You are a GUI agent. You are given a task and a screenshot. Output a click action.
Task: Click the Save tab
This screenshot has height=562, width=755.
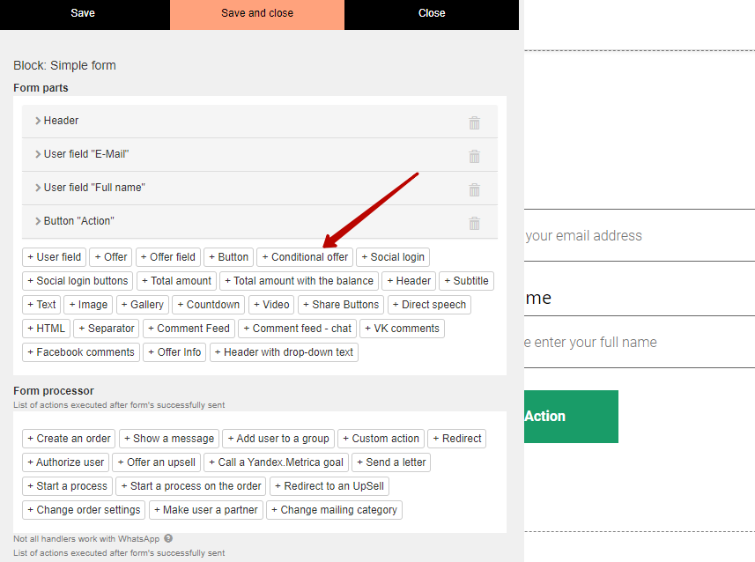(83, 13)
